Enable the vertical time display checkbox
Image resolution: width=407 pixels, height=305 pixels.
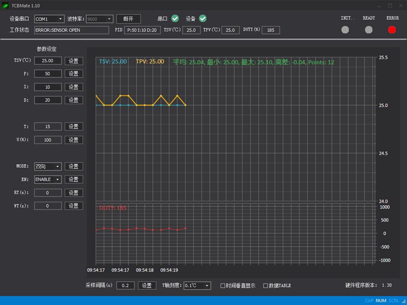pos(223,286)
